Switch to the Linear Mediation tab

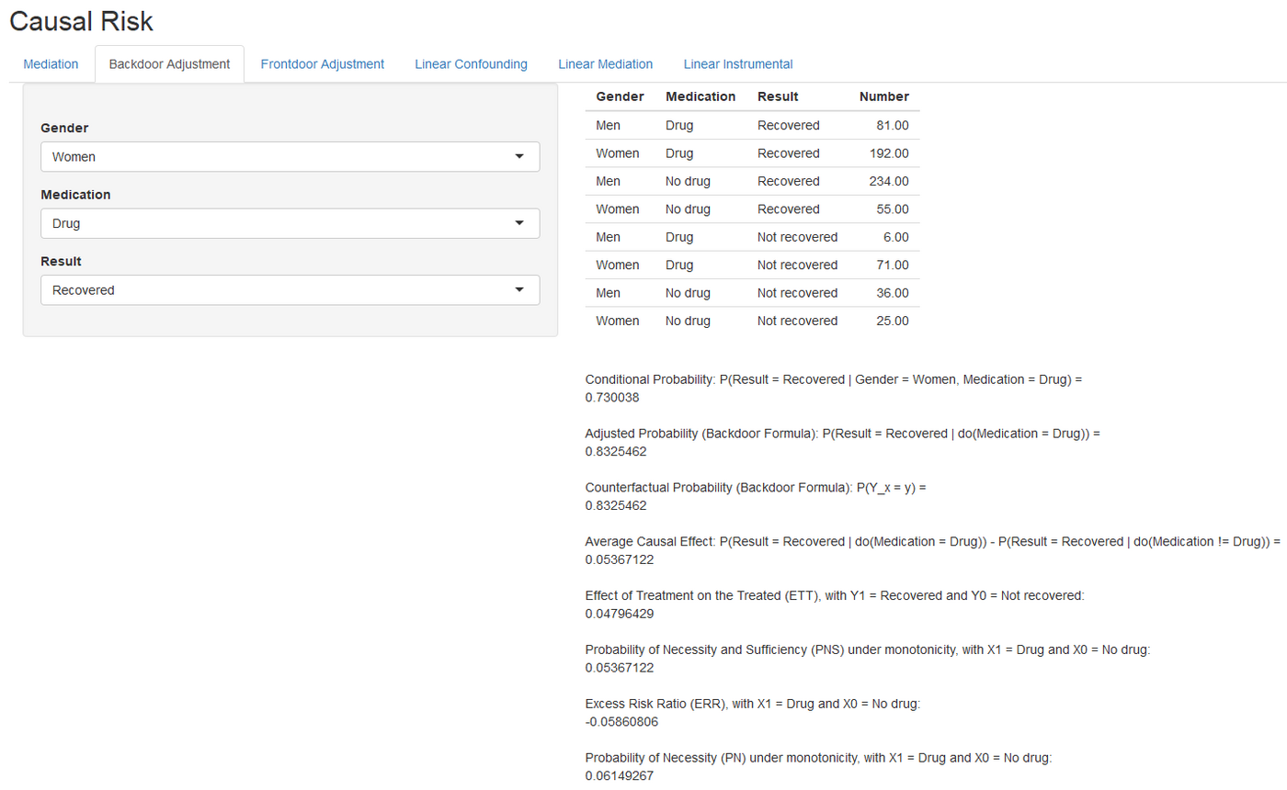coord(605,64)
